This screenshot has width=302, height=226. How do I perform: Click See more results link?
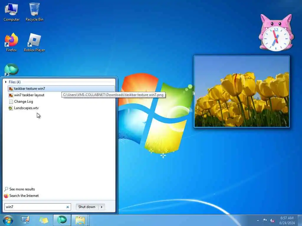point(22,189)
